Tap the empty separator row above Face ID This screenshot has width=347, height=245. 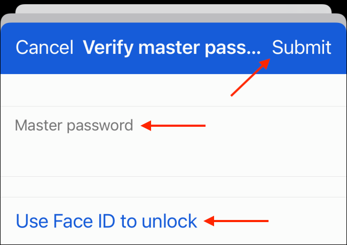pyautogui.click(x=173, y=187)
